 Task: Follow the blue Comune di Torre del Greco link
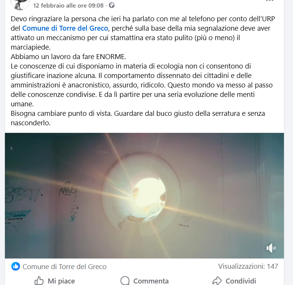pos(65,28)
